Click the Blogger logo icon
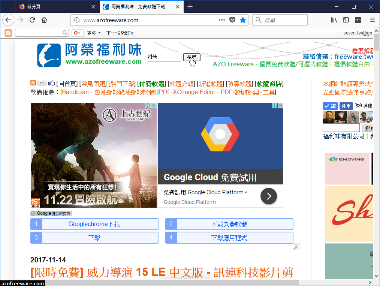The width and height of the screenshot is (380, 286). coord(8,33)
